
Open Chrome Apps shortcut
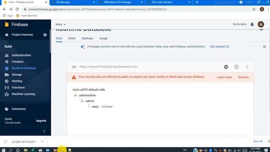pos(8,16)
